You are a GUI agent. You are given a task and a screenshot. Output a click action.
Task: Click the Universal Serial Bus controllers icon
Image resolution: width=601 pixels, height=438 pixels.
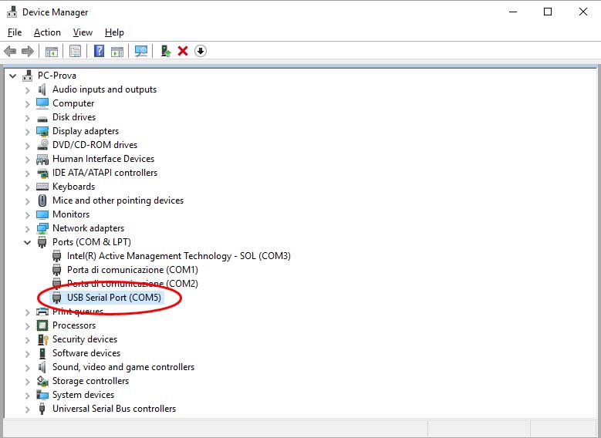(x=42, y=409)
